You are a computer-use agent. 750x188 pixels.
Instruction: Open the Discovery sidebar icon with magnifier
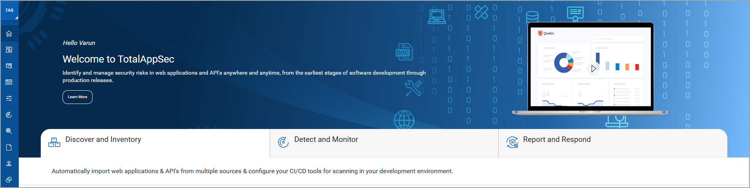9,66
